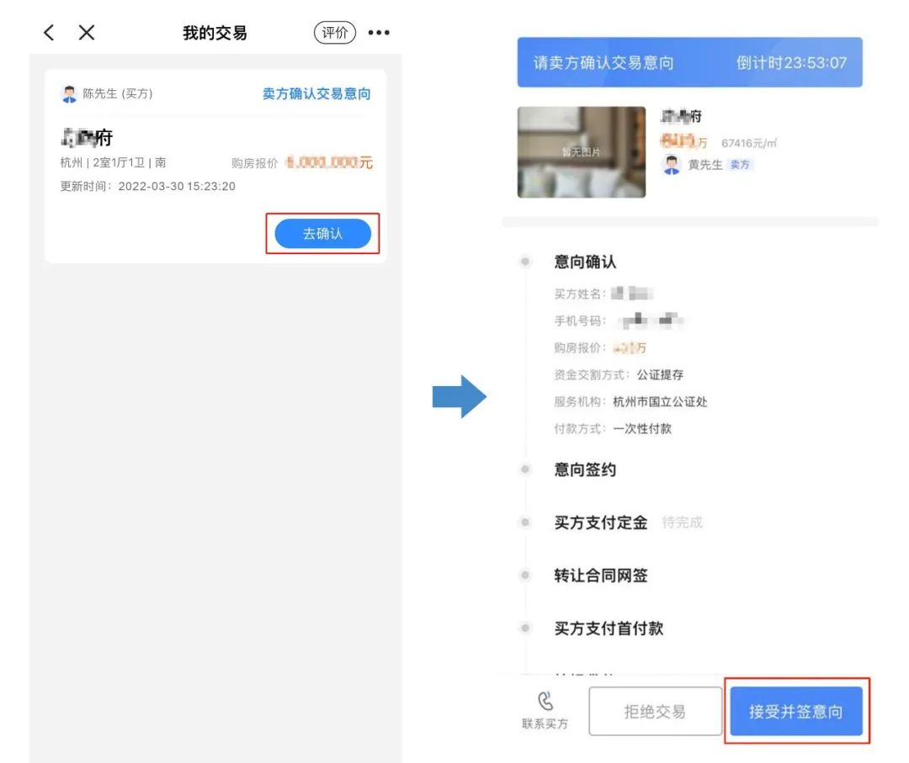The width and height of the screenshot is (909, 763).
Task: Tap the timeline dot beside 意向确认
Action: 524,262
